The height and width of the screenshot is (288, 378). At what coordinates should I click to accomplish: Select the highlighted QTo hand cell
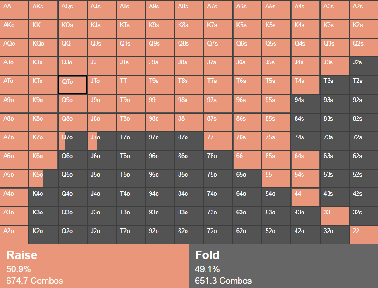click(x=73, y=85)
